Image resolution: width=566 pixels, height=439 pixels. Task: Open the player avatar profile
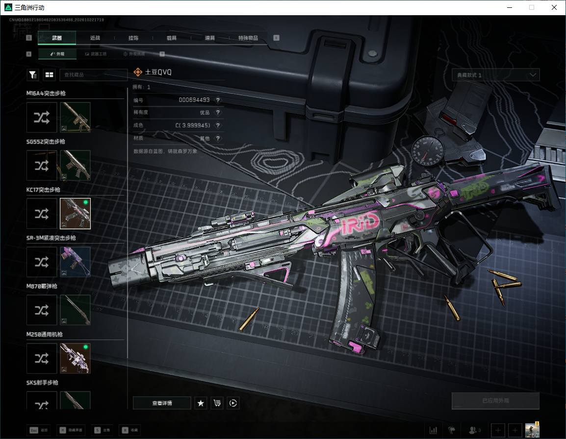tap(532, 430)
